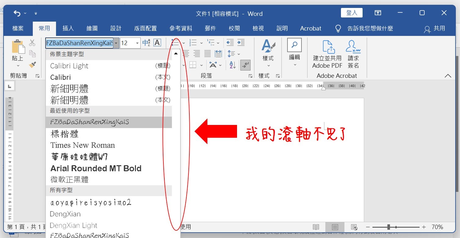Click the line spacing icon
Viewport: 460px width, 238px height.
tap(231, 54)
